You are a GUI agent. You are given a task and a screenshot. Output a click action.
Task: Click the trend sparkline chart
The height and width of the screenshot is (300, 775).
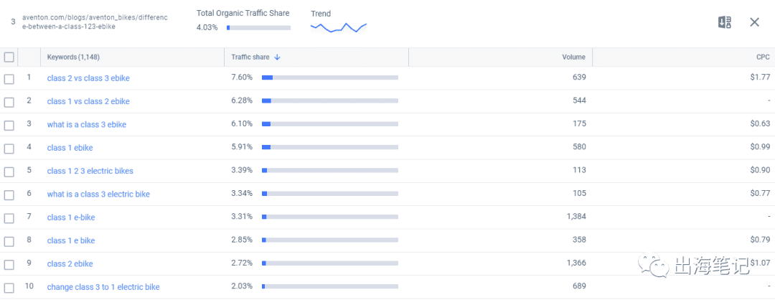point(339,27)
